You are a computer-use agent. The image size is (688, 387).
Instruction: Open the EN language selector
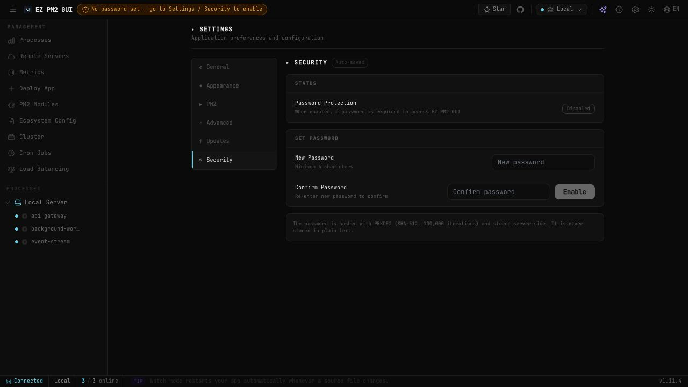point(671,10)
